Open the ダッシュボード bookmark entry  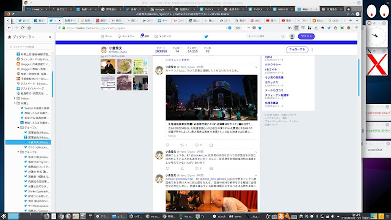(x=34, y=59)
